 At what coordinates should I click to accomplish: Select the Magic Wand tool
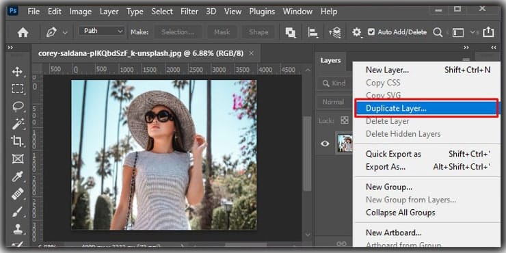17,124
